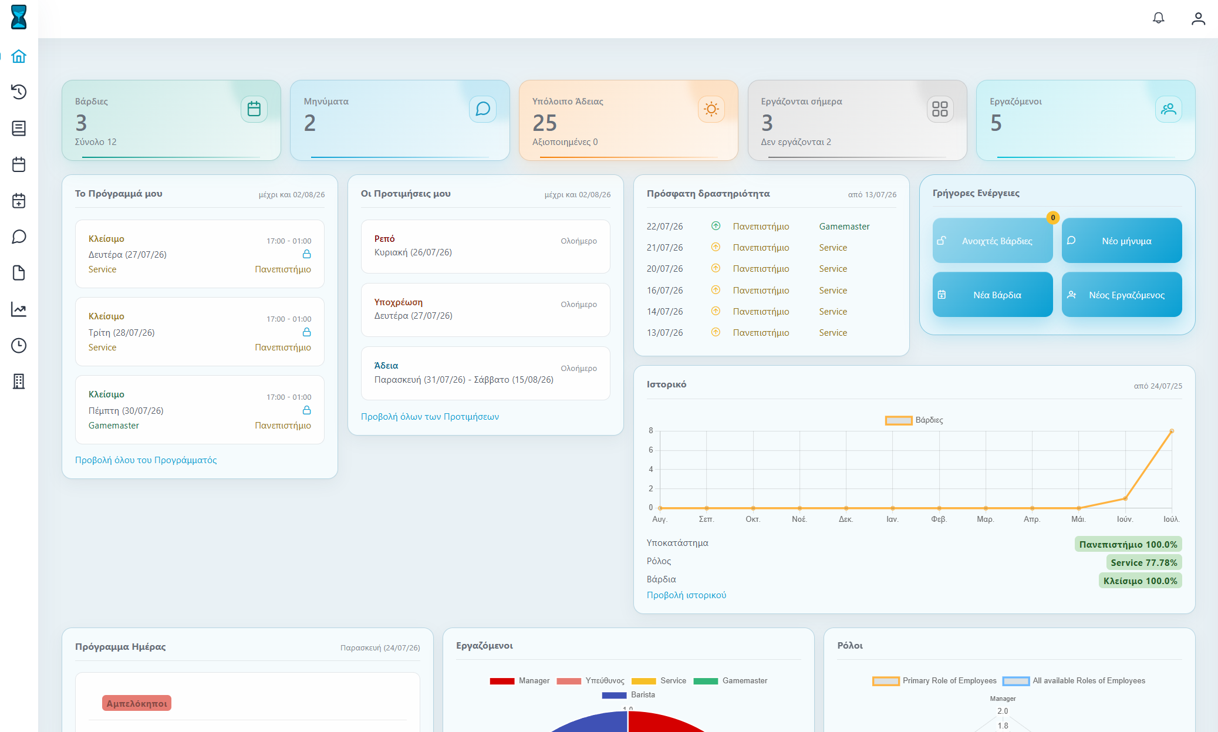Click the Service 77.78% badge
This screenshot has width=1218, height=732.
point(1144,562)
